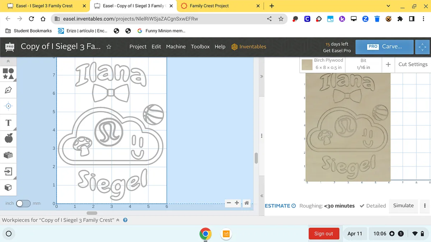
Task: Click the vertical canvas scrollbar
Action: coord(256,158)
